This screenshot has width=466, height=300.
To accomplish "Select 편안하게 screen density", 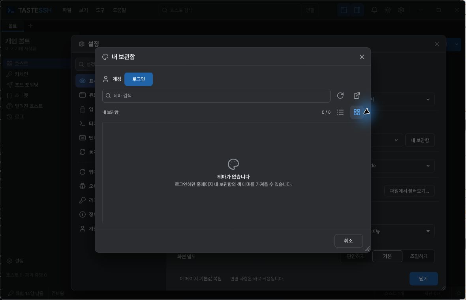I will [x=355, y=256].
